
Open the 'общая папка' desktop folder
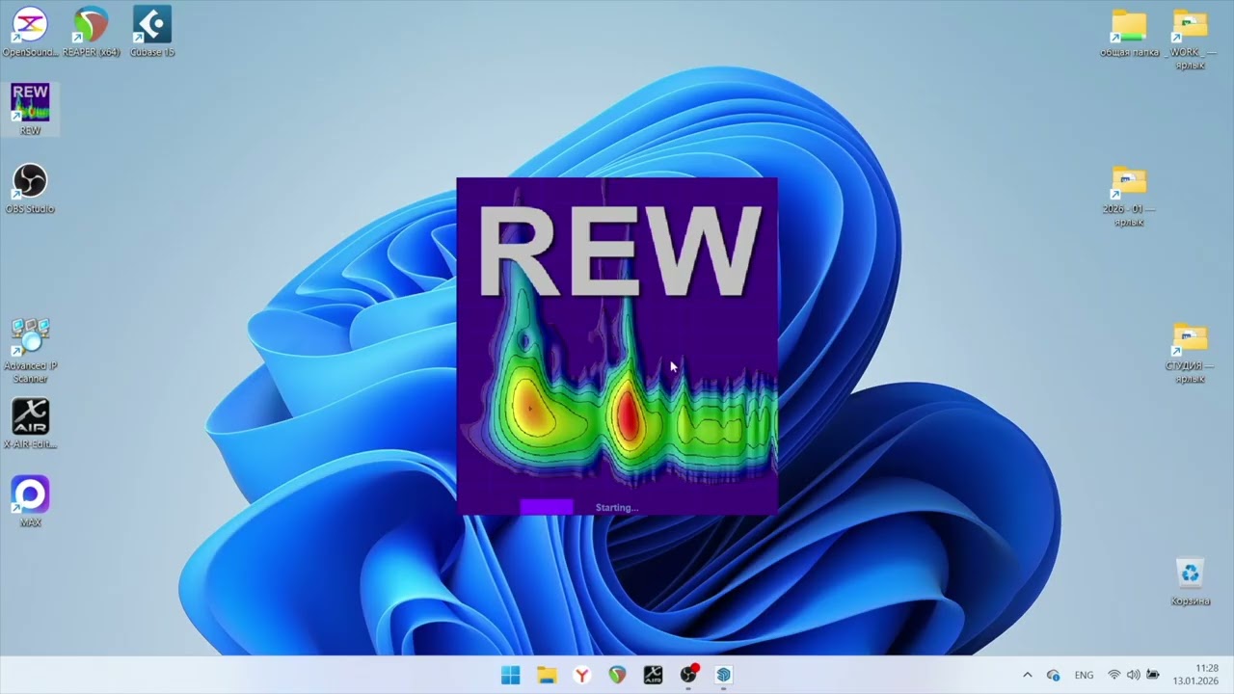pos(1129,32)
